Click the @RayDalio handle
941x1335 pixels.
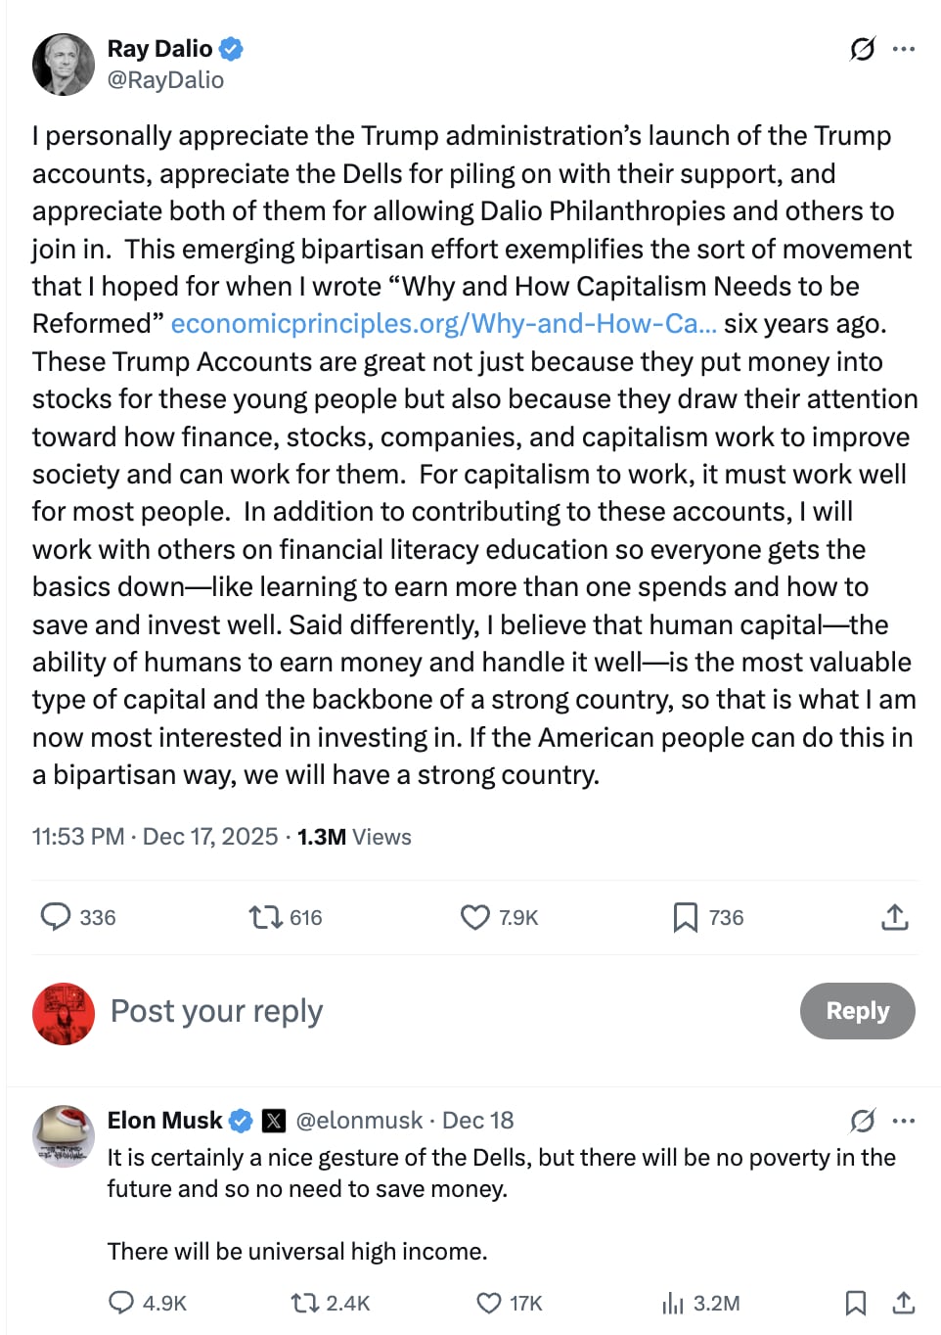tap(165, 80)
